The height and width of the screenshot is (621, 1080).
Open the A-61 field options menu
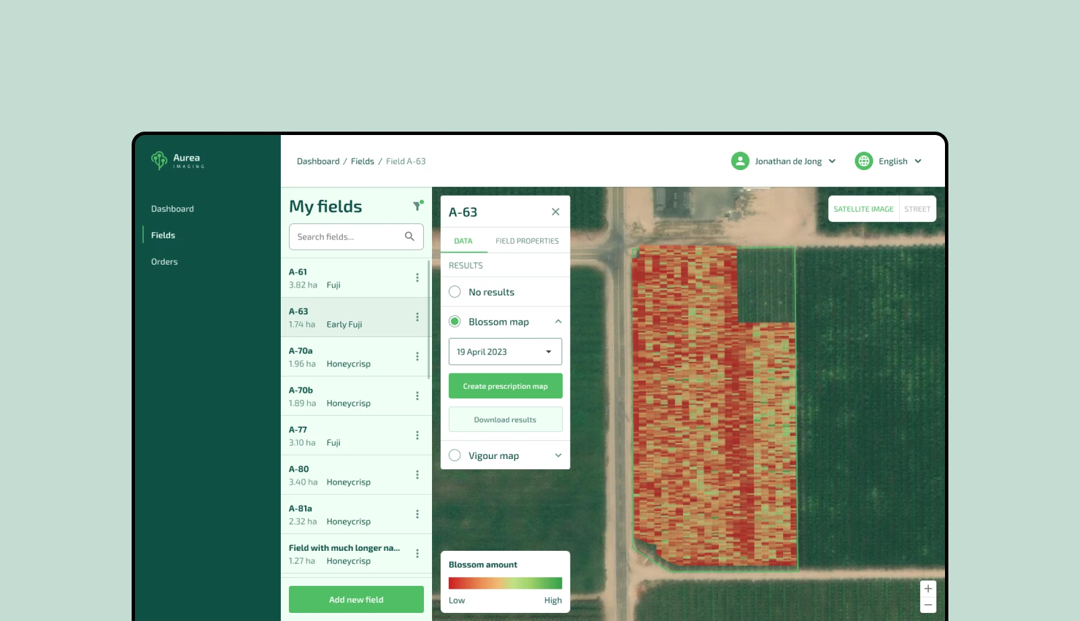point(417,277)
